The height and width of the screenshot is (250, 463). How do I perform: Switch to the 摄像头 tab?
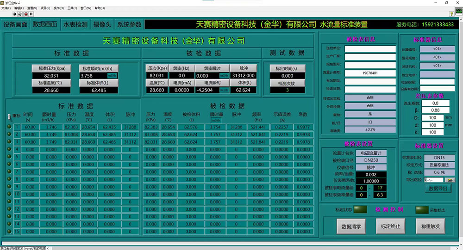[x=102, y=25]
